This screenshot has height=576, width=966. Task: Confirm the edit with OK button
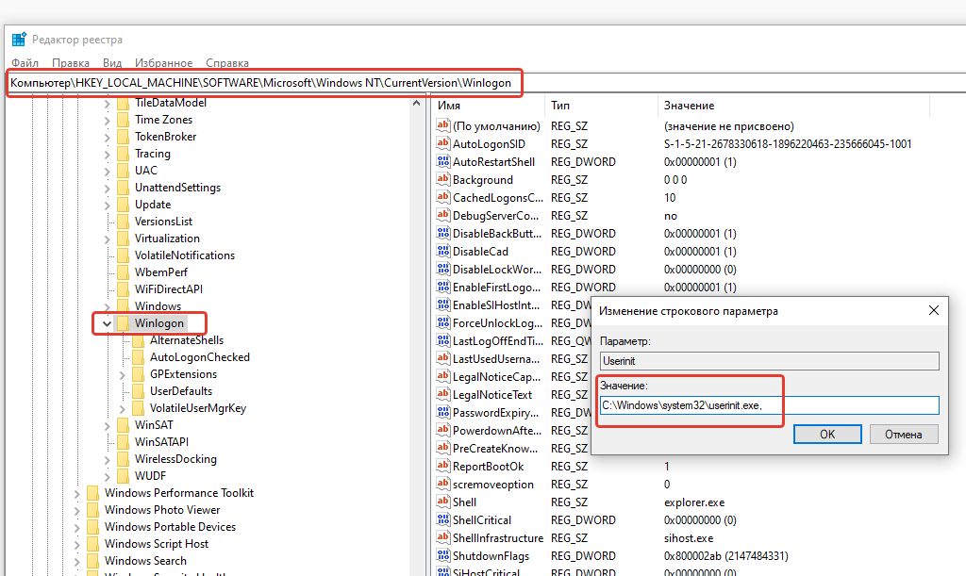(x=827, y=435)
